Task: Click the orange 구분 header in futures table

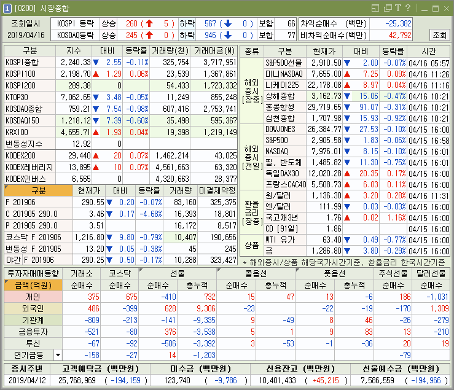Action: pyautogui.click(x=39, y=190)
